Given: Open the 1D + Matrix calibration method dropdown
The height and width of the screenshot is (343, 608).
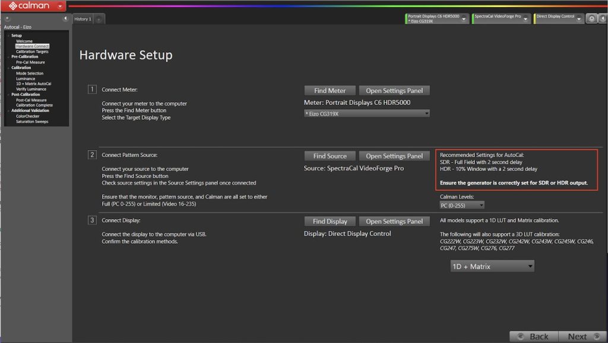Looking at the screenshot, I should [492, 266].
